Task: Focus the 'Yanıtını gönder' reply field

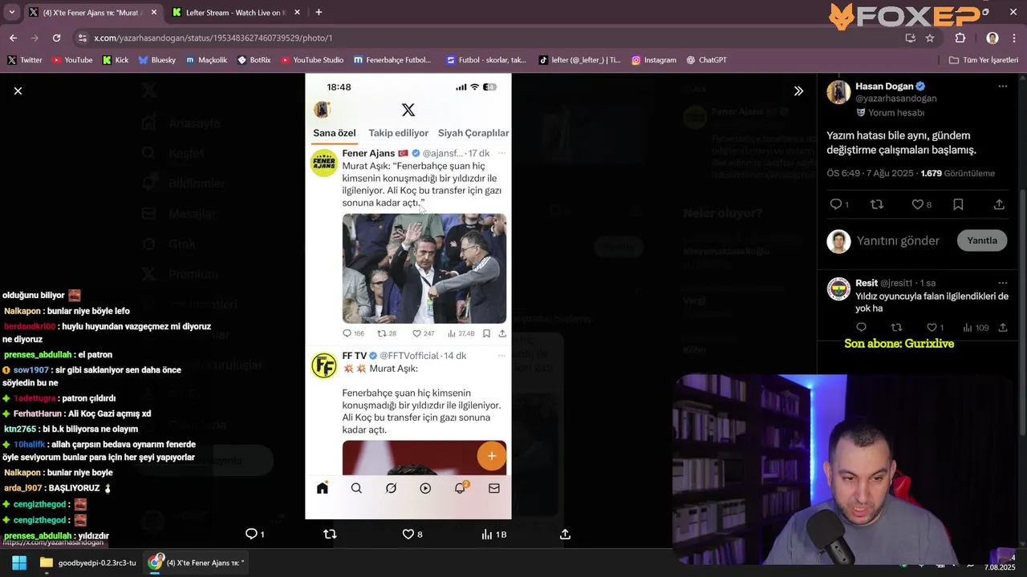Action: pyautogui.click(x=898, y=240)
